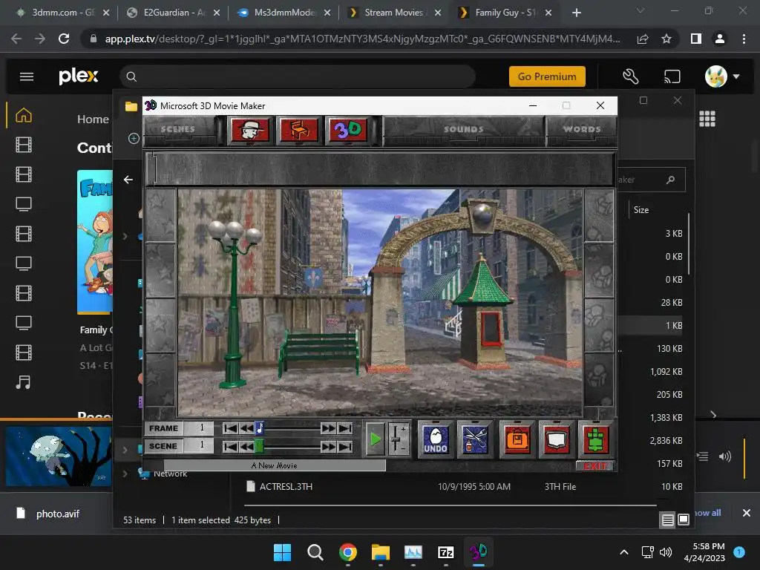Switch Explorer to details view icon
Image resolution: width=760 pixels, height=570 pixels.
click(x=667, y=520)
